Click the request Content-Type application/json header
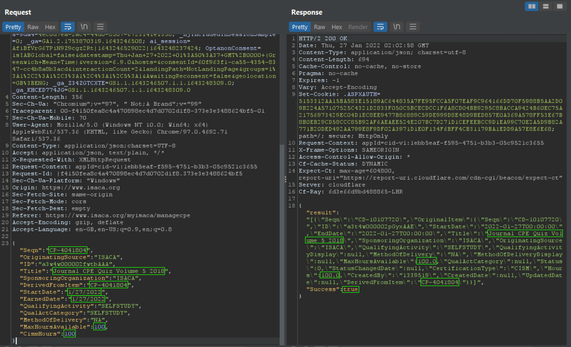The width and height of the screenshot is (571, 347). [x=94, y=146]
